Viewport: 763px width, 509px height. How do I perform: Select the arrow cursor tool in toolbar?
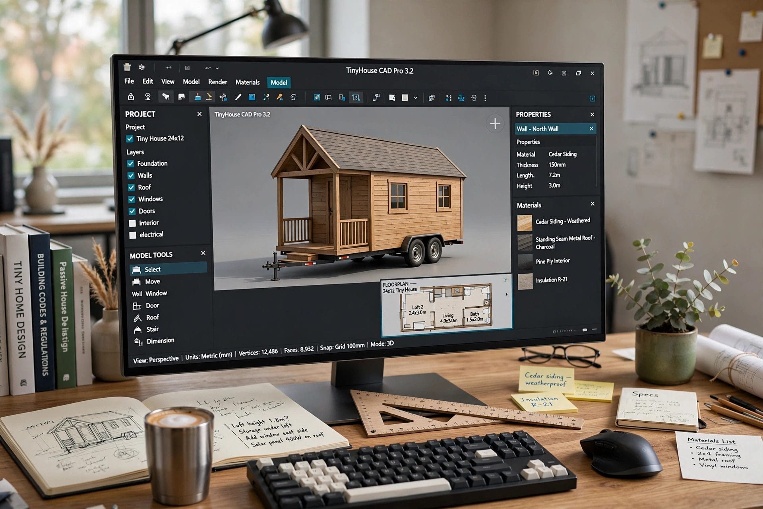click(165, 97)
